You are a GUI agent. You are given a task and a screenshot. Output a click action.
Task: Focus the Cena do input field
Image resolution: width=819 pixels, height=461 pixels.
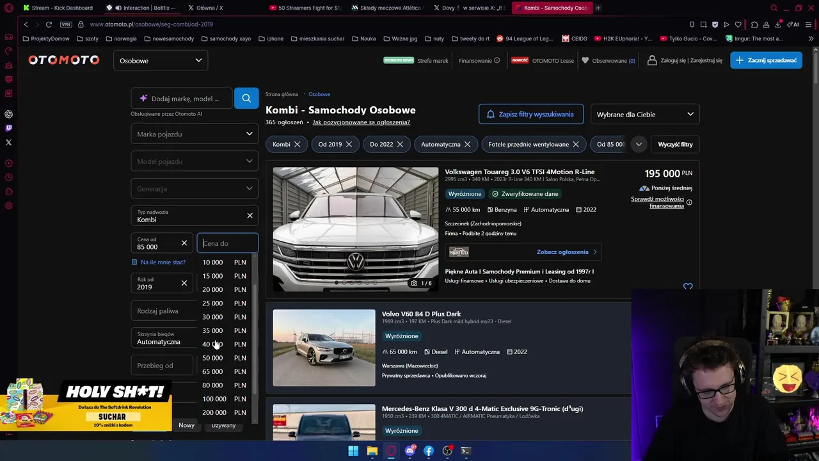228,243
